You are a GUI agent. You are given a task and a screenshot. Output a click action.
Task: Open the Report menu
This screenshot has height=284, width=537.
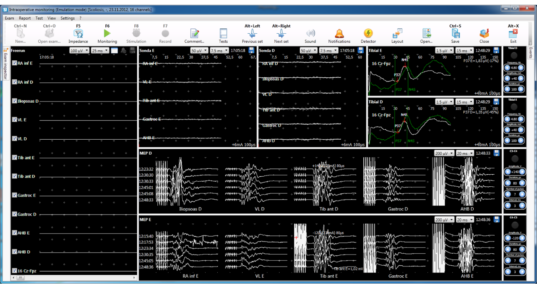[25, 18]
